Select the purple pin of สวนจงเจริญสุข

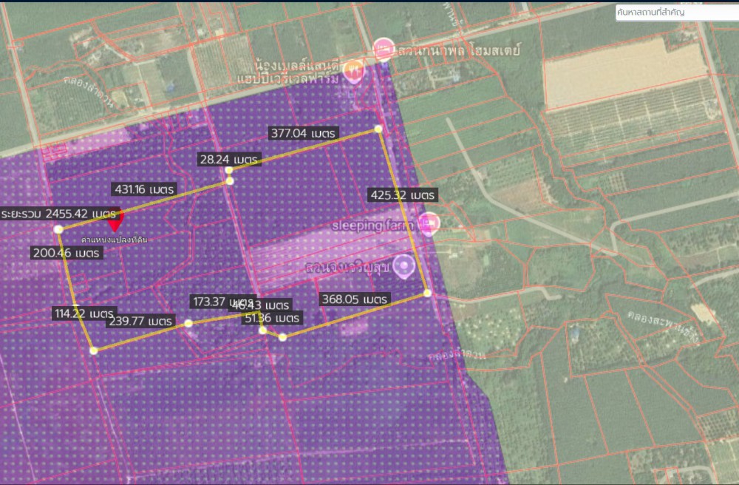coord(404,266)
